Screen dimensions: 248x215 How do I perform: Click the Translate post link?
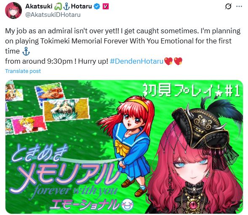(x=23, y=71)
